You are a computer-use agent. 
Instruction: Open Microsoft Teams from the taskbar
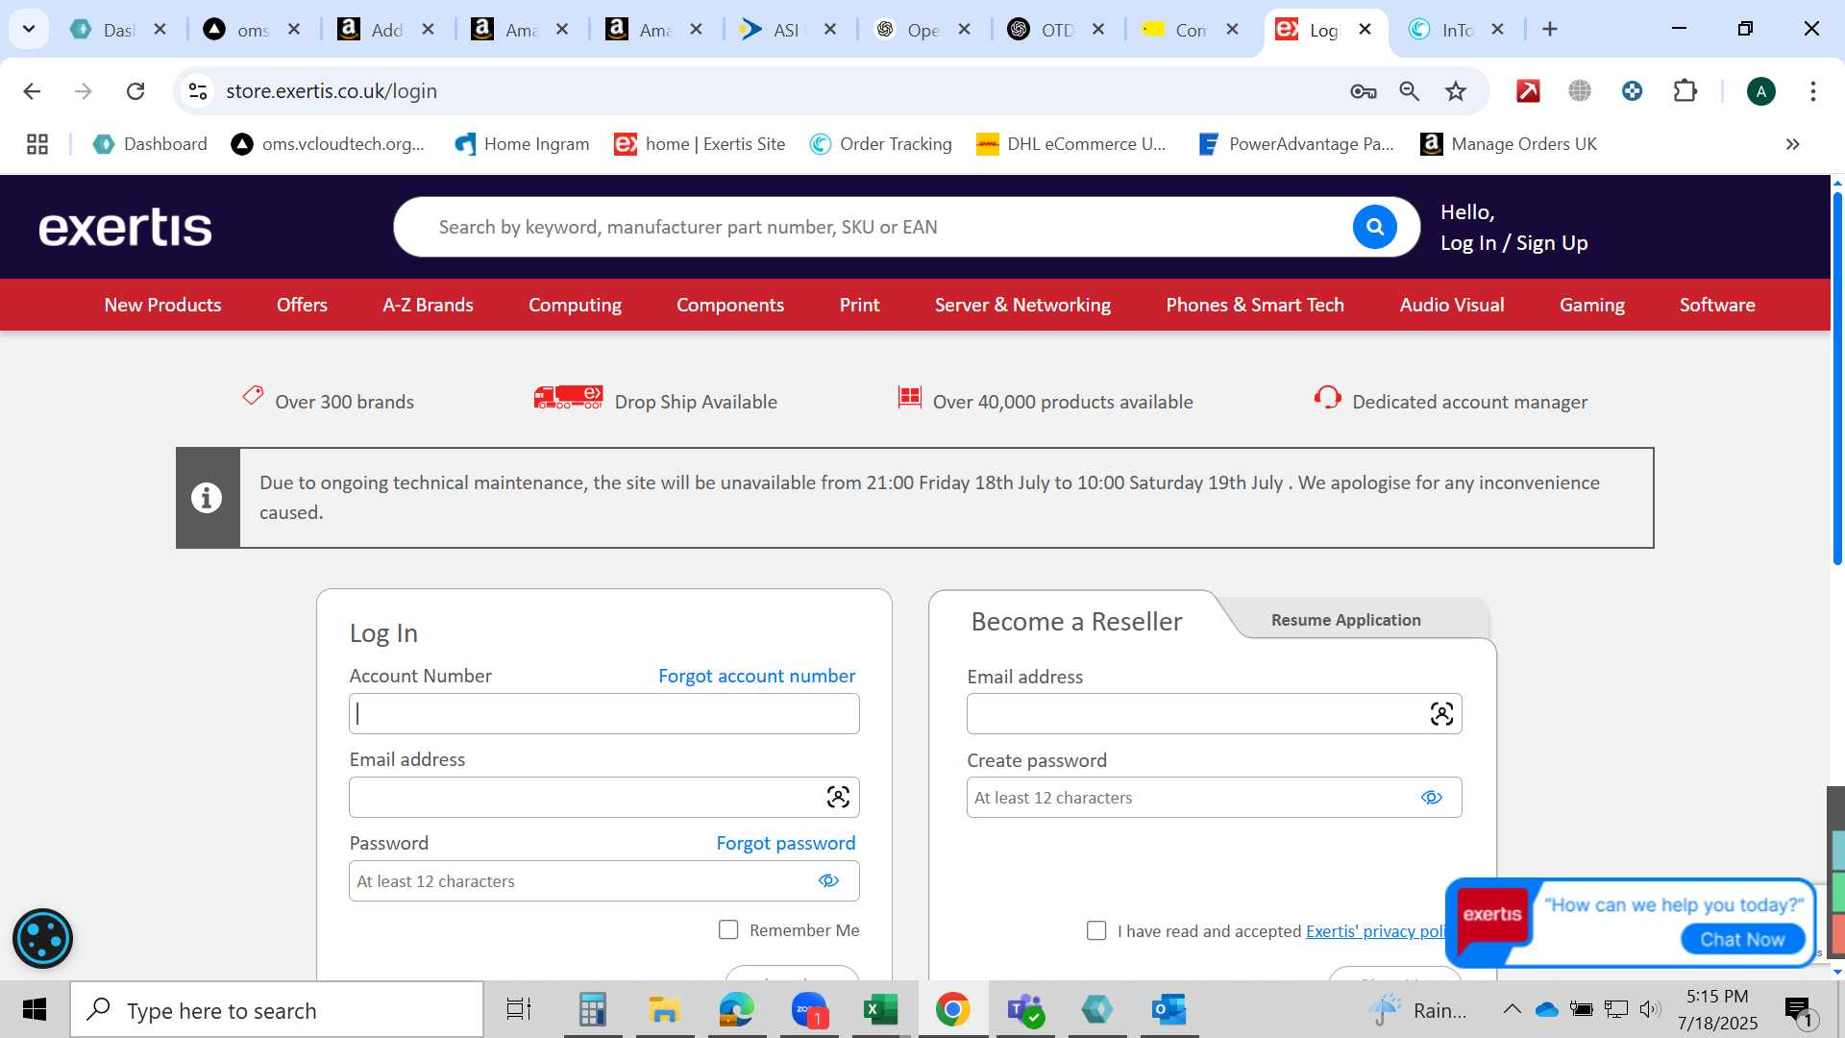(x=1024, y=1009)
